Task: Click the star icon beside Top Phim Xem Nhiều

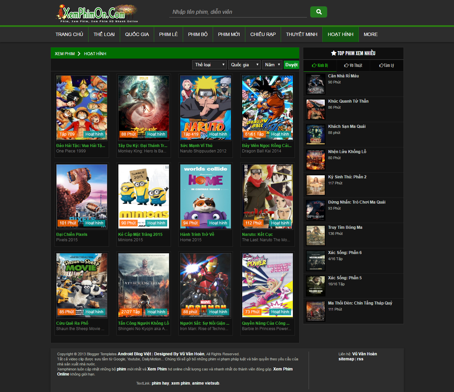Action: click(x=334, y=53)
